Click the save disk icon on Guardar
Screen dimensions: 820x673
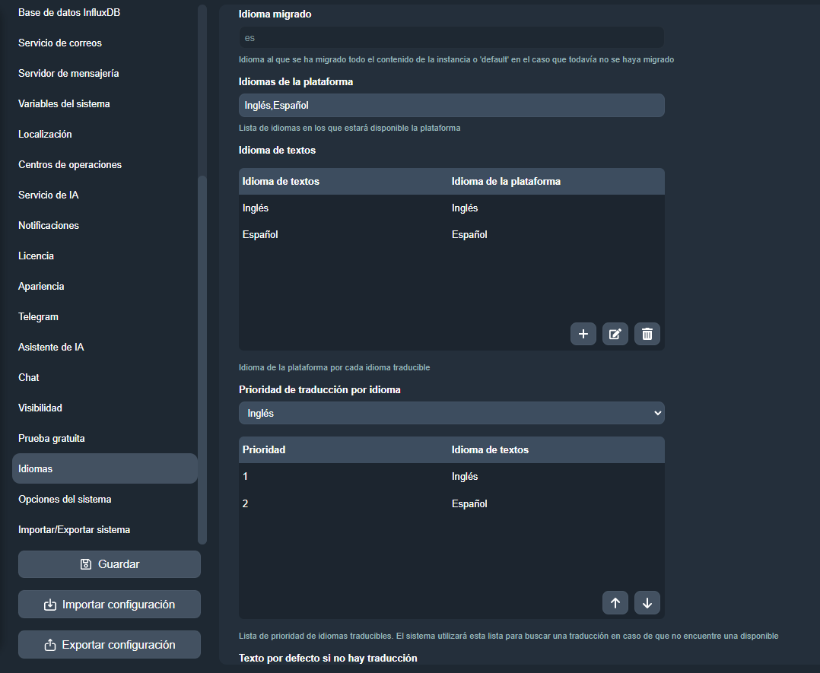point(87,563)
